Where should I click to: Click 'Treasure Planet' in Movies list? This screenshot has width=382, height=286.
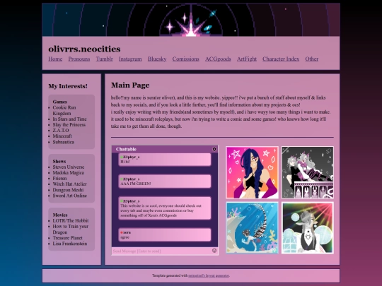(x=68, y=238)
